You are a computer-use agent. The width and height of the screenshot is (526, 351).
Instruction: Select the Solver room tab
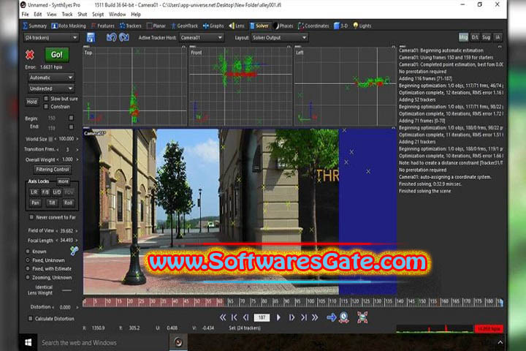point(259,26)
